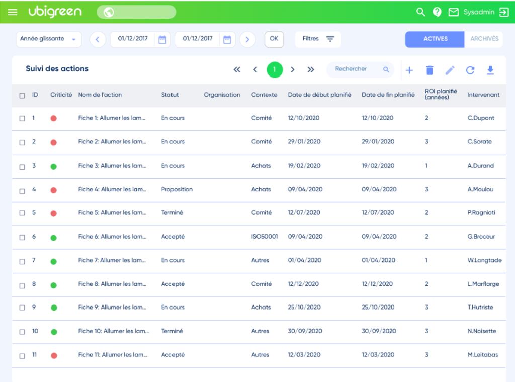The height and width of the screenshot is (382, 515).
Task: Check the box for action ID 1
Action: tap(22, 118)
